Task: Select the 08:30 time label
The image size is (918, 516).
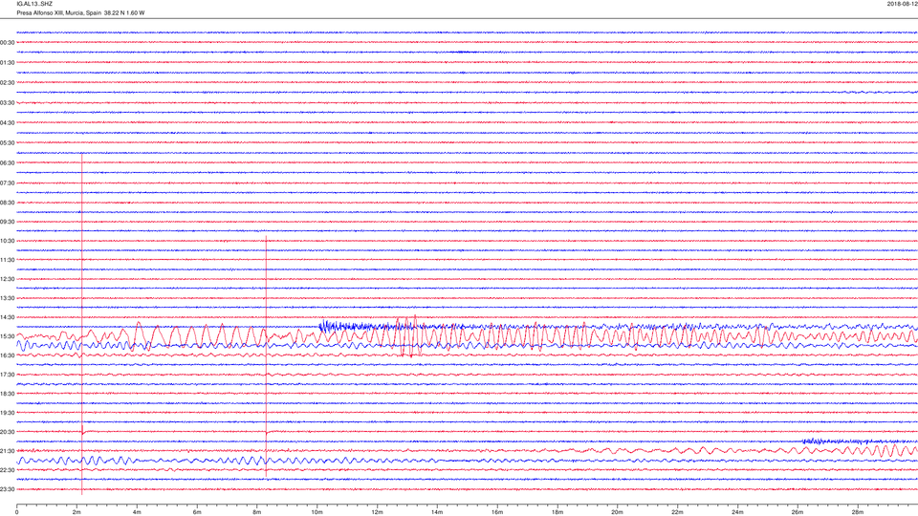Action: coord(8,203)
